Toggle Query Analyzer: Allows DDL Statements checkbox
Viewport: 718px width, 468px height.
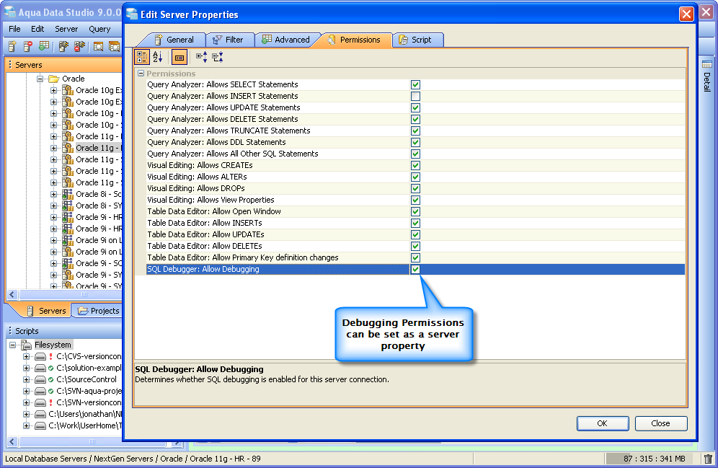pos(415,142)
